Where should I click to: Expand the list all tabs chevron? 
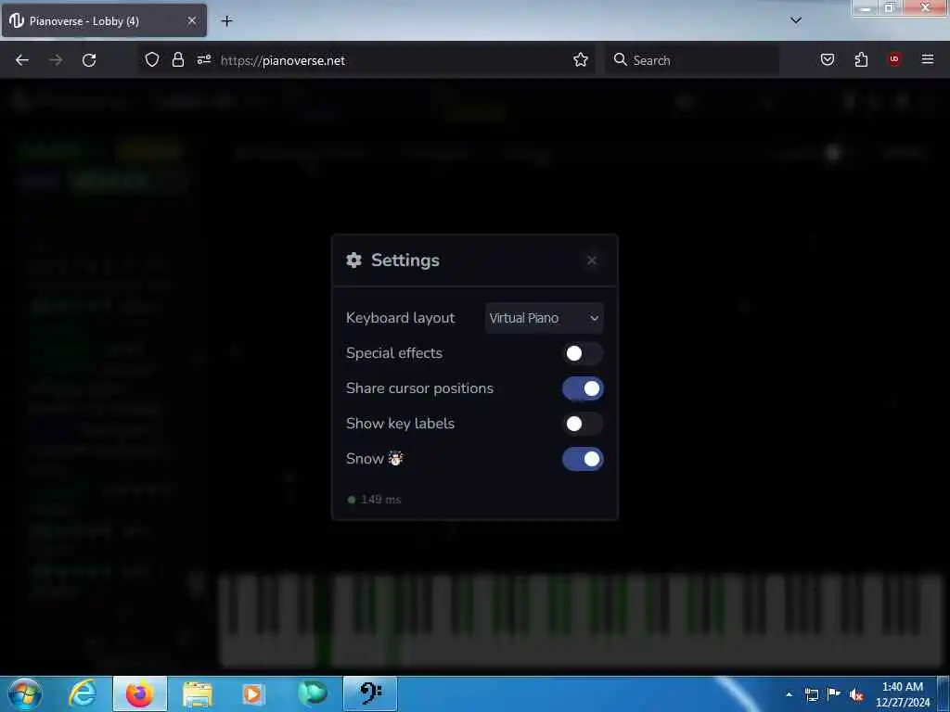click(x=796, y=20)
